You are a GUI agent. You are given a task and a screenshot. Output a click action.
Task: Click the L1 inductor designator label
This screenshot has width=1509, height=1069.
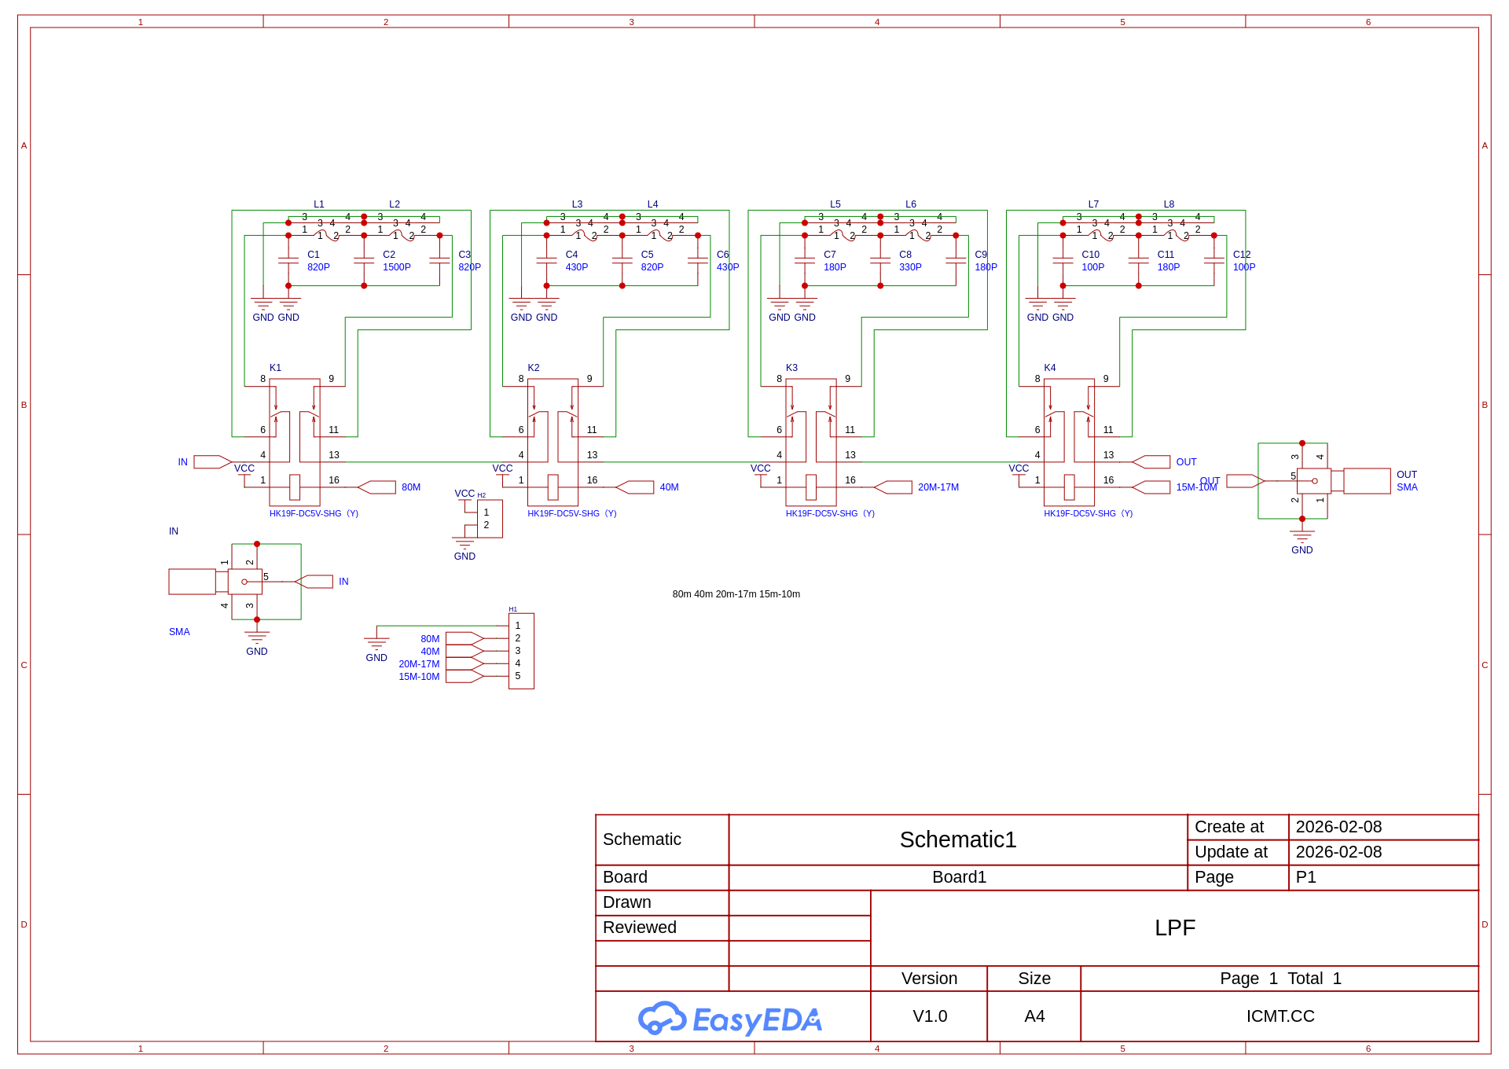(x=319, y=204)
